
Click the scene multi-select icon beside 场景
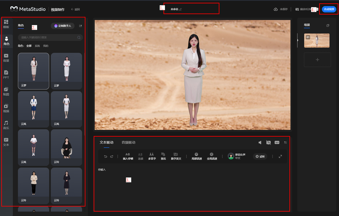(x=328, y=26)
